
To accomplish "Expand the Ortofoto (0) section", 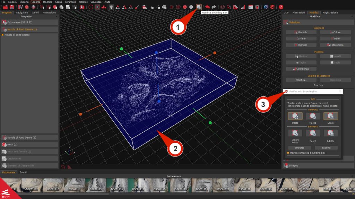I will [x=30, y=159].
